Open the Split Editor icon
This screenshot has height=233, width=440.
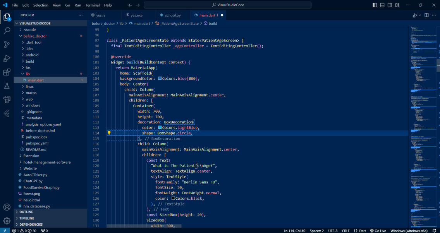426,15
